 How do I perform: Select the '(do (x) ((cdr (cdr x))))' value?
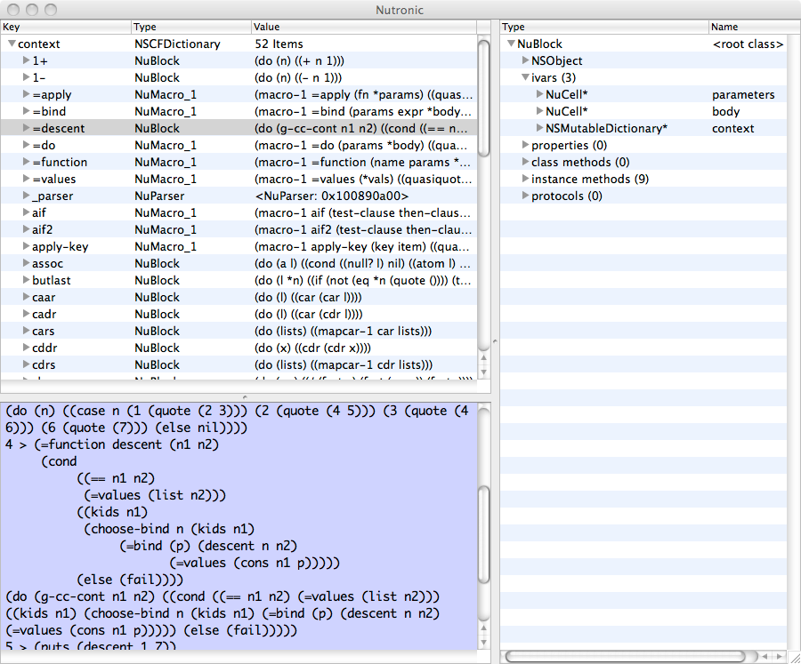point(312,348)
